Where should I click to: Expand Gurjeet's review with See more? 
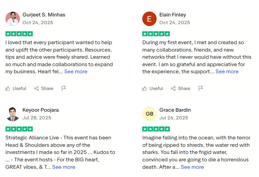point(76,72)
